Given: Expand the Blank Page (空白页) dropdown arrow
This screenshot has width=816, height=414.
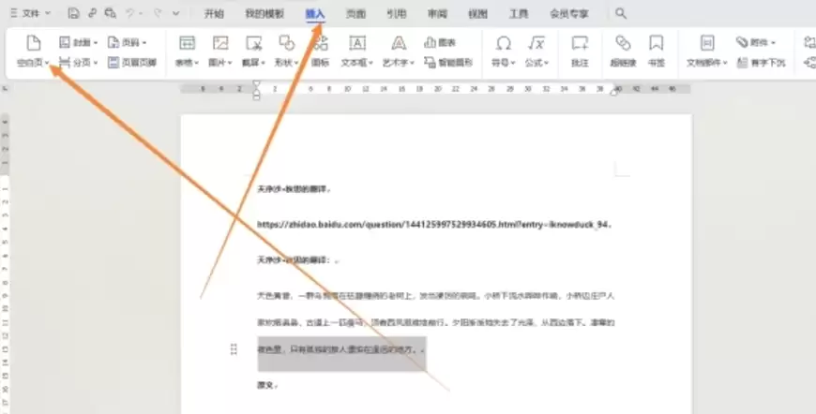Looking at the screenshot, I should 47,63.
